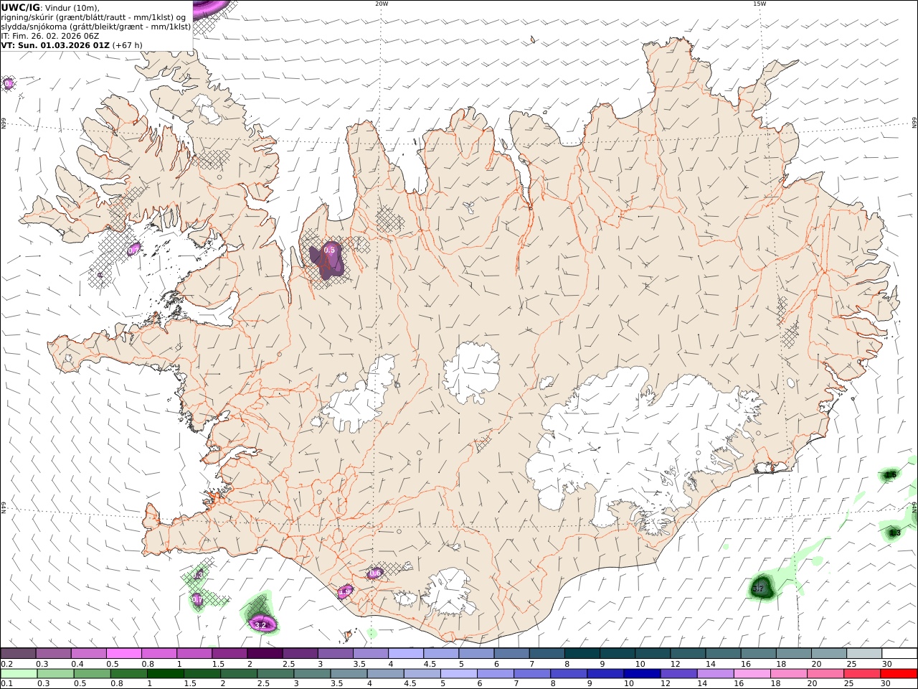
Task: Click the 'rigning/skúrir' legend description line
Action: (x=93, y=17)
